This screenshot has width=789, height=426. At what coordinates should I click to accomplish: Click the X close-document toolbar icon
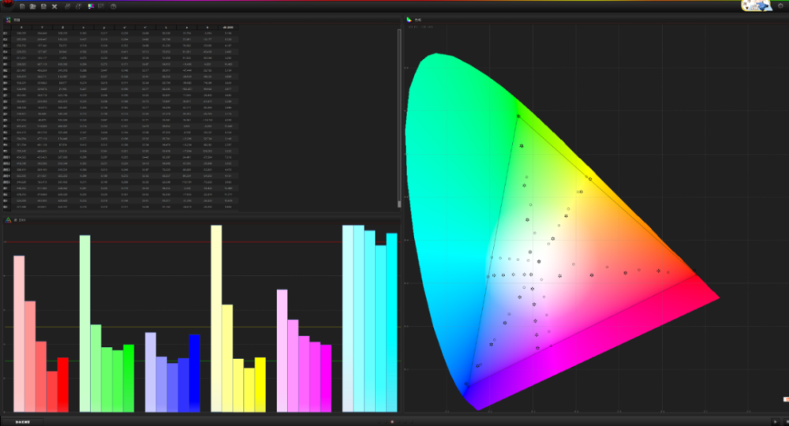click(x=54, y=6)
